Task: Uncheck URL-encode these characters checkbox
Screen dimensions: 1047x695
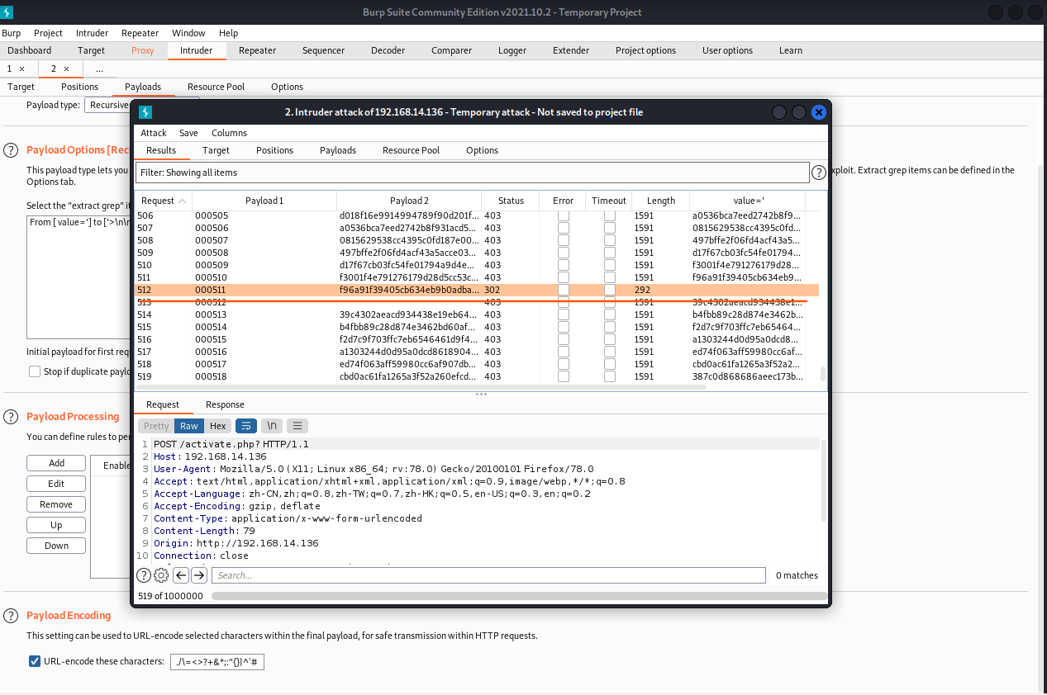Action: 35,661
